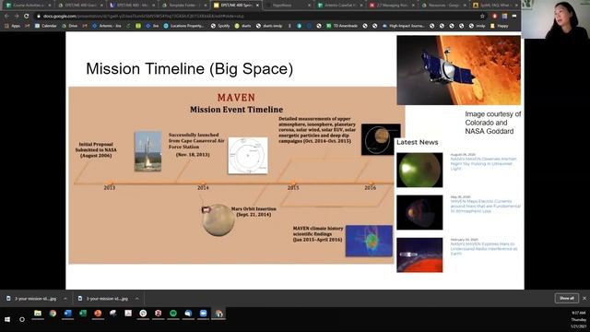Click the browser back arrow
The height and width of the screenshot is (332, 590).
click(x=6, y=17)
